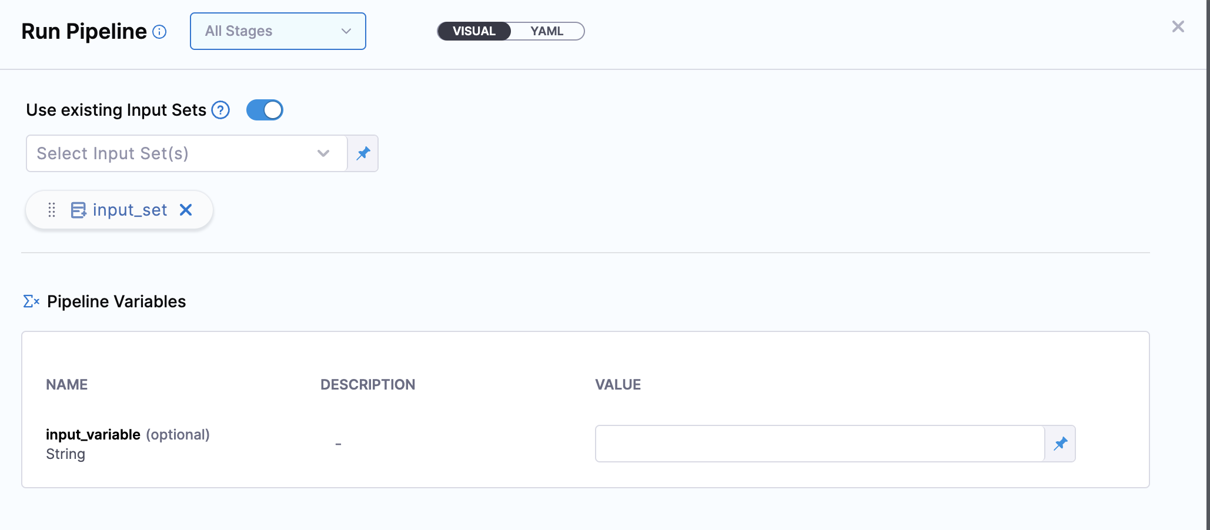
Task: Switch to the VISUAL view
Action: (x=474, y=31)
